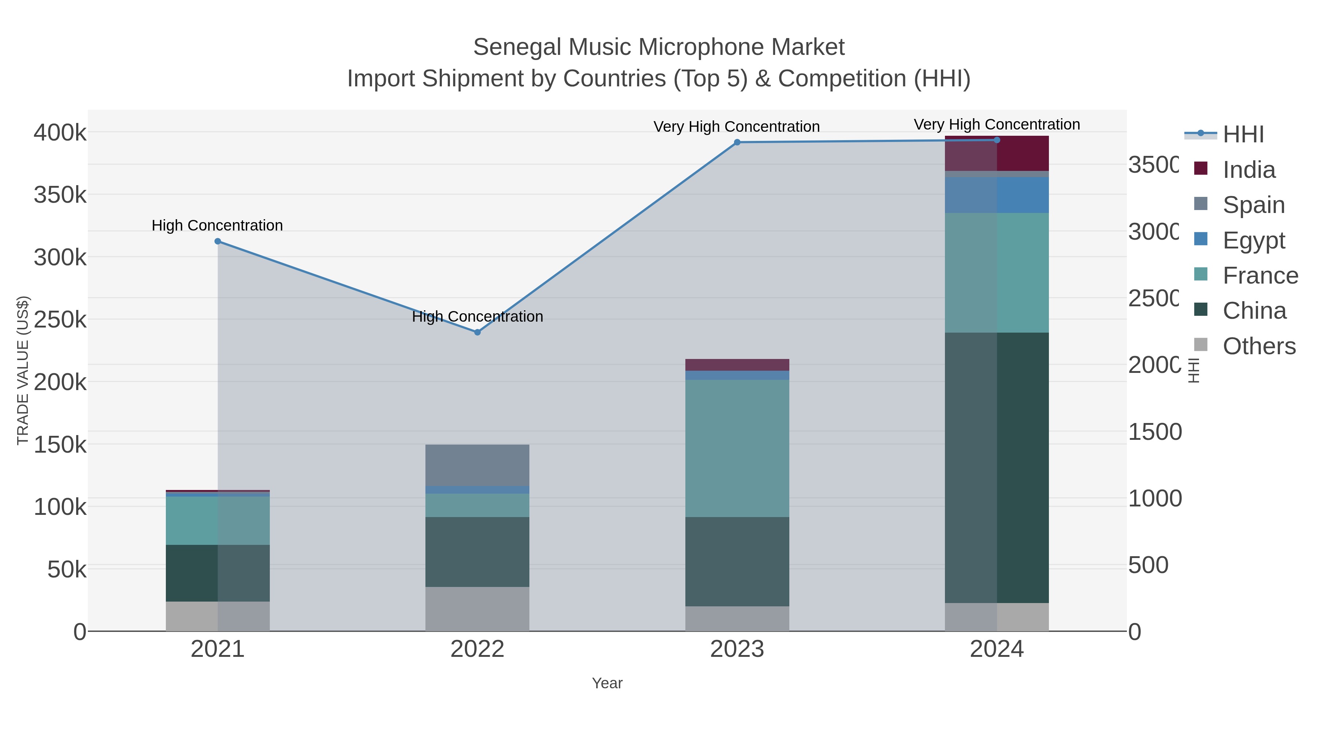
Task: Click the 100k trade value axis tick
Action: [x=60, y=507]
